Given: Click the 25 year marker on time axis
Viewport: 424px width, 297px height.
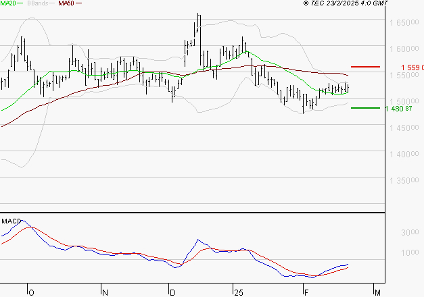Looking at the screenshot, I should [x=239, y=293].
